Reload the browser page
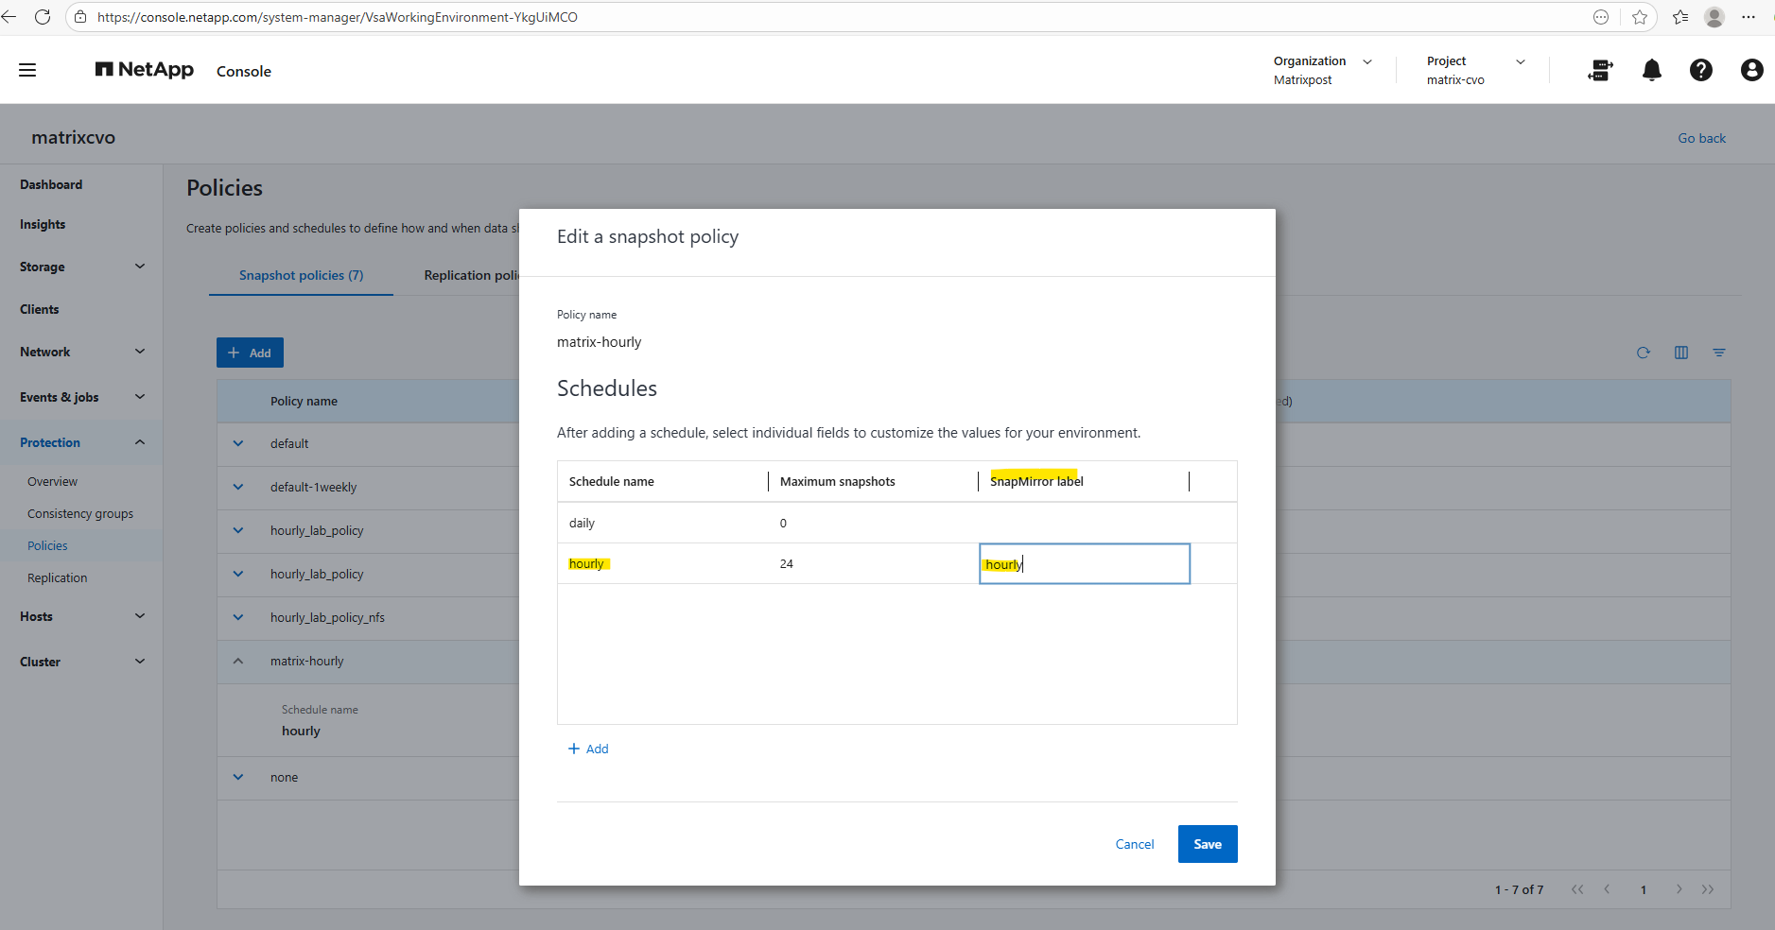The height and width of the screenshot is (930, 1775). point(43,17)
